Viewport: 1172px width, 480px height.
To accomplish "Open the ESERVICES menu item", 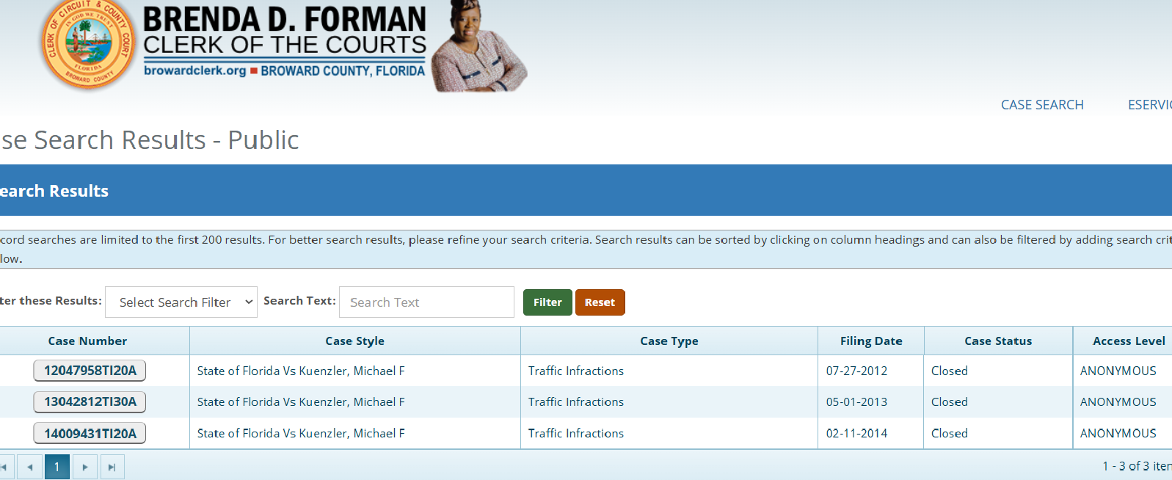I will pyautogui.click(x=1149, y=105).
